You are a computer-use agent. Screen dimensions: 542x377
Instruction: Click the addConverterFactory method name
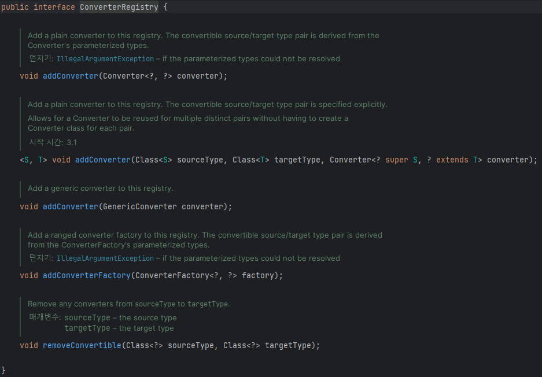(x=87, y=275)
